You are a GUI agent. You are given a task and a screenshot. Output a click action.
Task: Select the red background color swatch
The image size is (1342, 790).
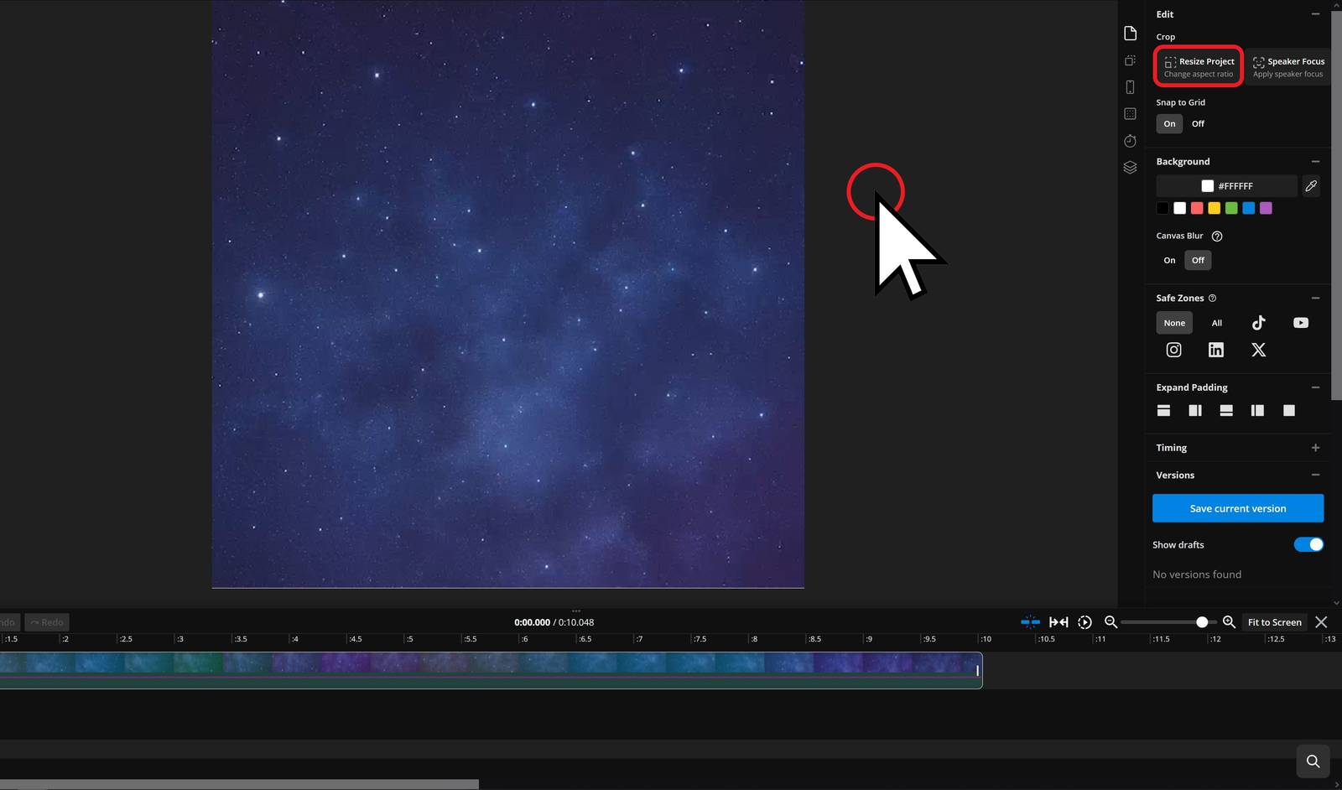(x=1197, y=207)
